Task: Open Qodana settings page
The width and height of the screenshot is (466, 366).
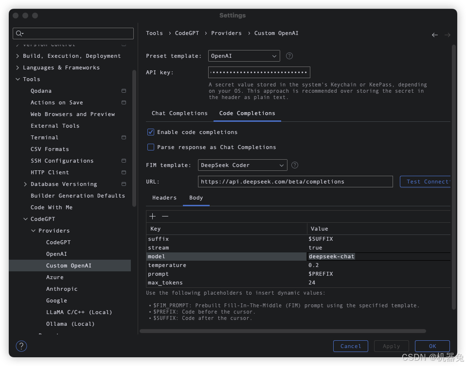Action: (41, 91)
